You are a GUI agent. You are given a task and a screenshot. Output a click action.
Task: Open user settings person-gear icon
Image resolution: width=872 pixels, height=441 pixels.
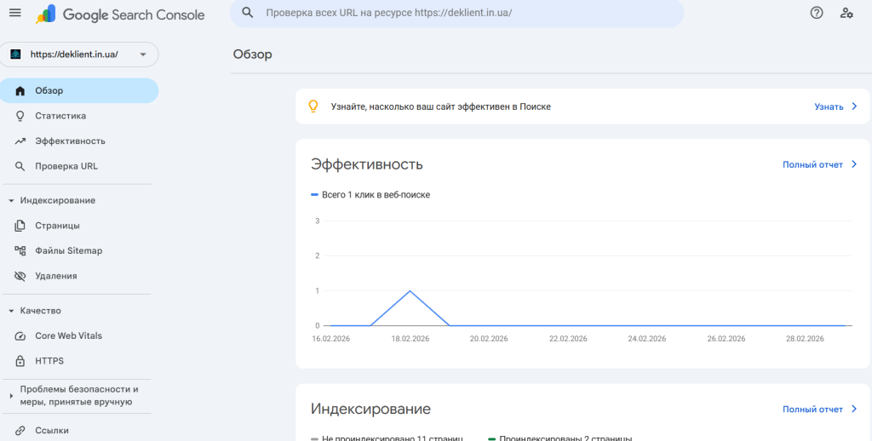tap(846, 13)
